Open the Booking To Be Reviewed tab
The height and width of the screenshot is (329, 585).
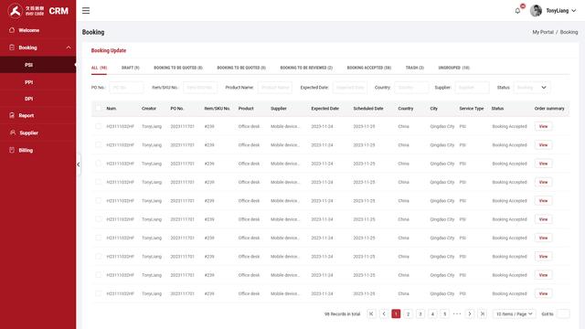point(306,68)
